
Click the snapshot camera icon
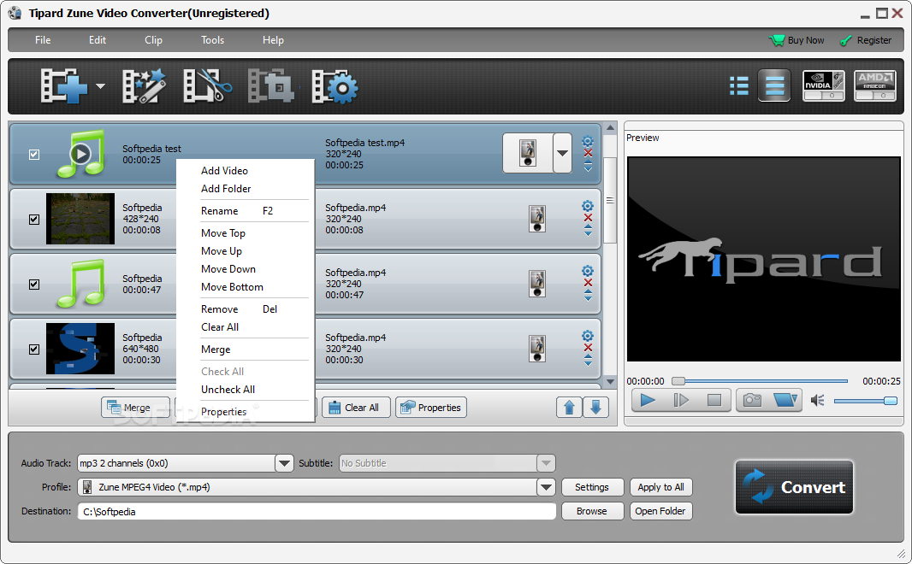(752, 400)
